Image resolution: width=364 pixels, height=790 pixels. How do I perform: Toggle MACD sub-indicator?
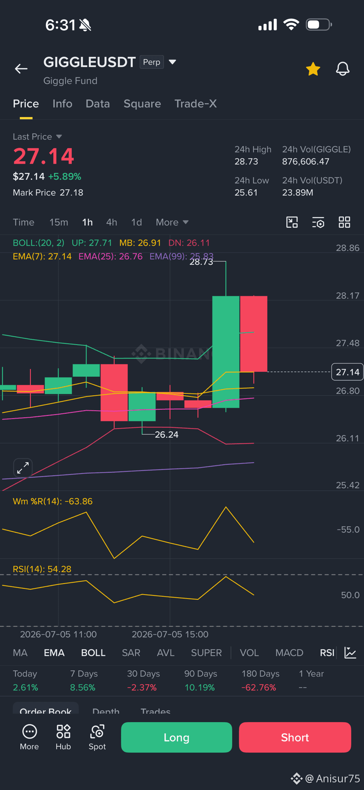289,653
